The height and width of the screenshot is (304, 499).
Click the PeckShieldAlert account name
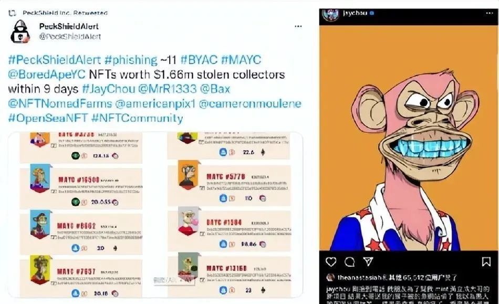(x=69, y=26)
